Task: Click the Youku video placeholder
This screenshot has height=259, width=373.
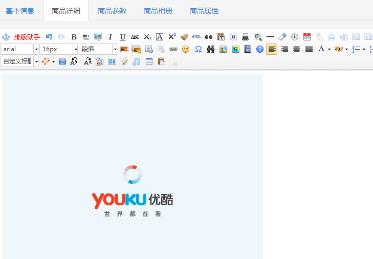Action: pyautogui.click(x=133, y=166)
